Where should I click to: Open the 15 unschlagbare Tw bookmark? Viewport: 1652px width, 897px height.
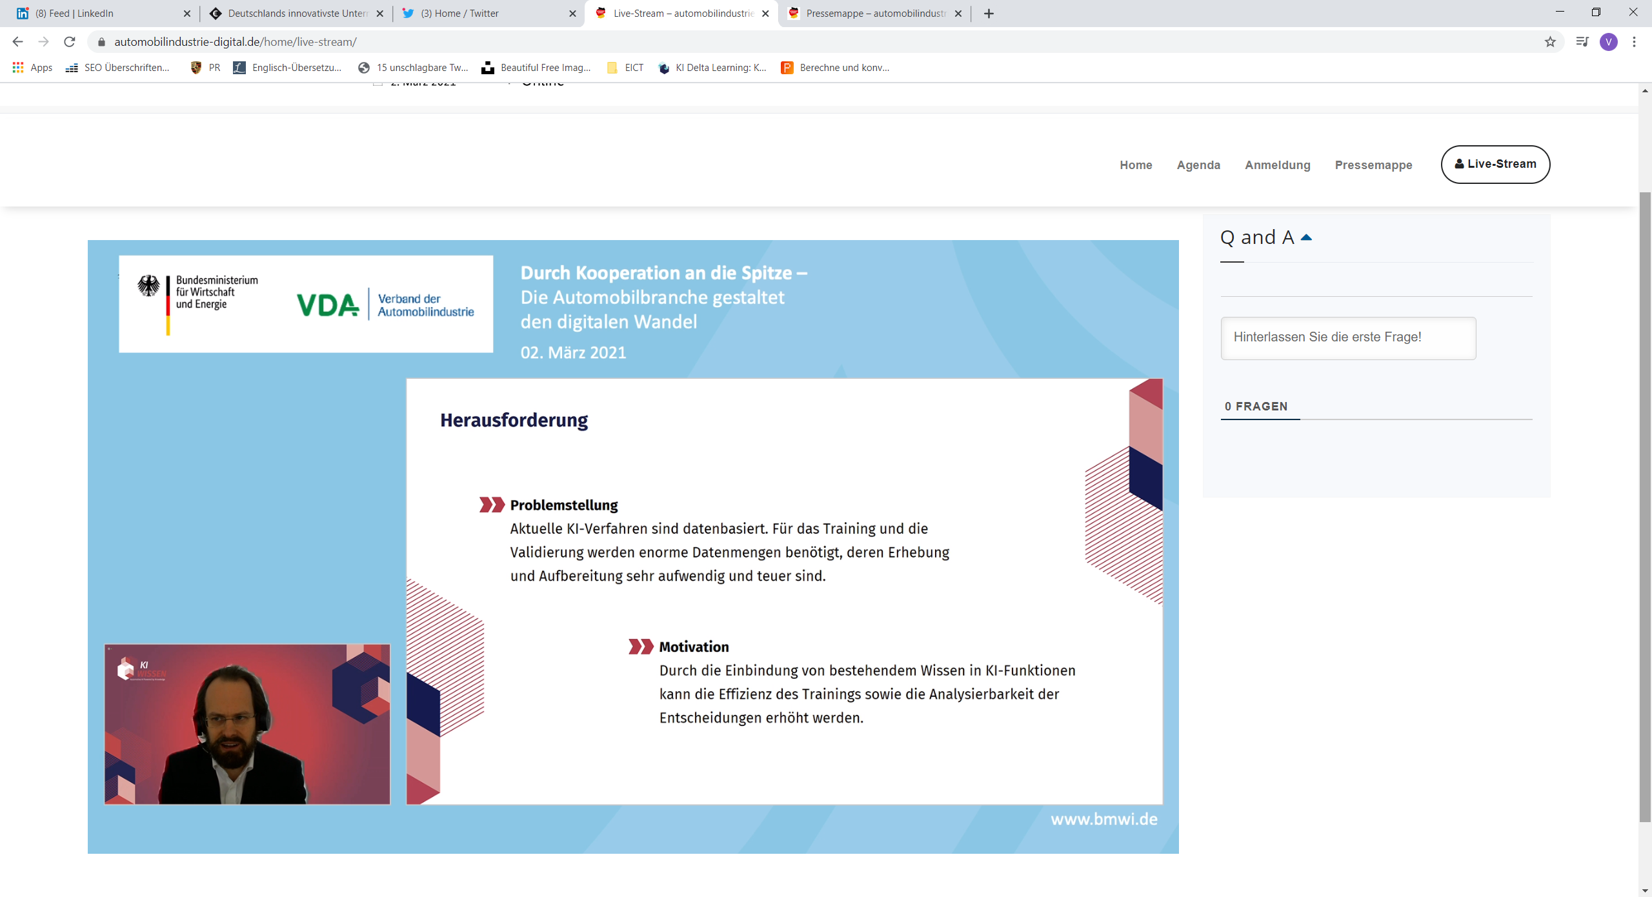click(x=414, y=68)
